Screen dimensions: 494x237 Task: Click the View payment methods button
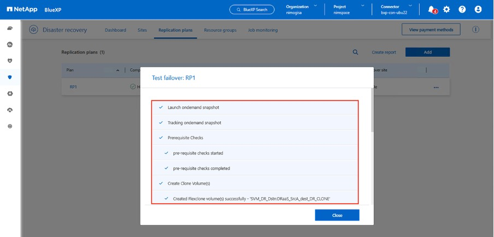click(x=431, y=29)
